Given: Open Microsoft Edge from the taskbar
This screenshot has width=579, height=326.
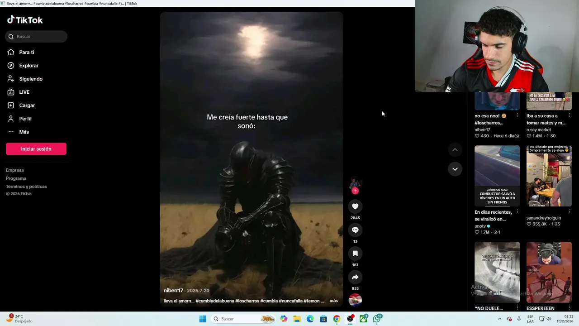Looking at the screenshot, I should click(310, 319).
